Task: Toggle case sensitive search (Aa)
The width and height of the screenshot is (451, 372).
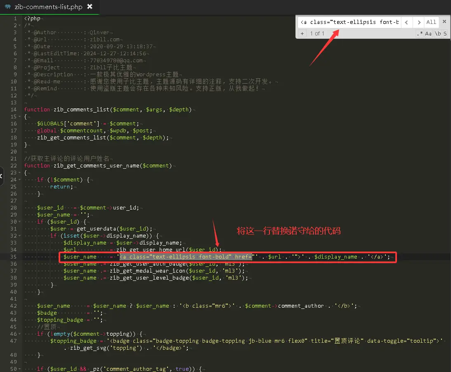Action: pos(428,33)
